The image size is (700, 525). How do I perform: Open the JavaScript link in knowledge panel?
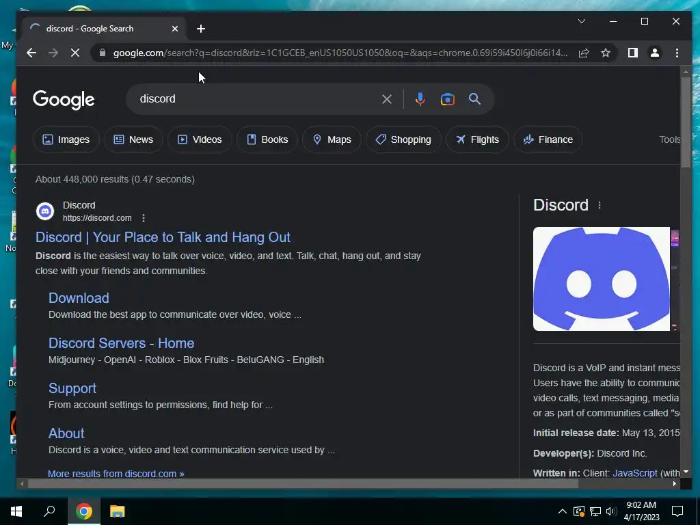click(635, 473)
